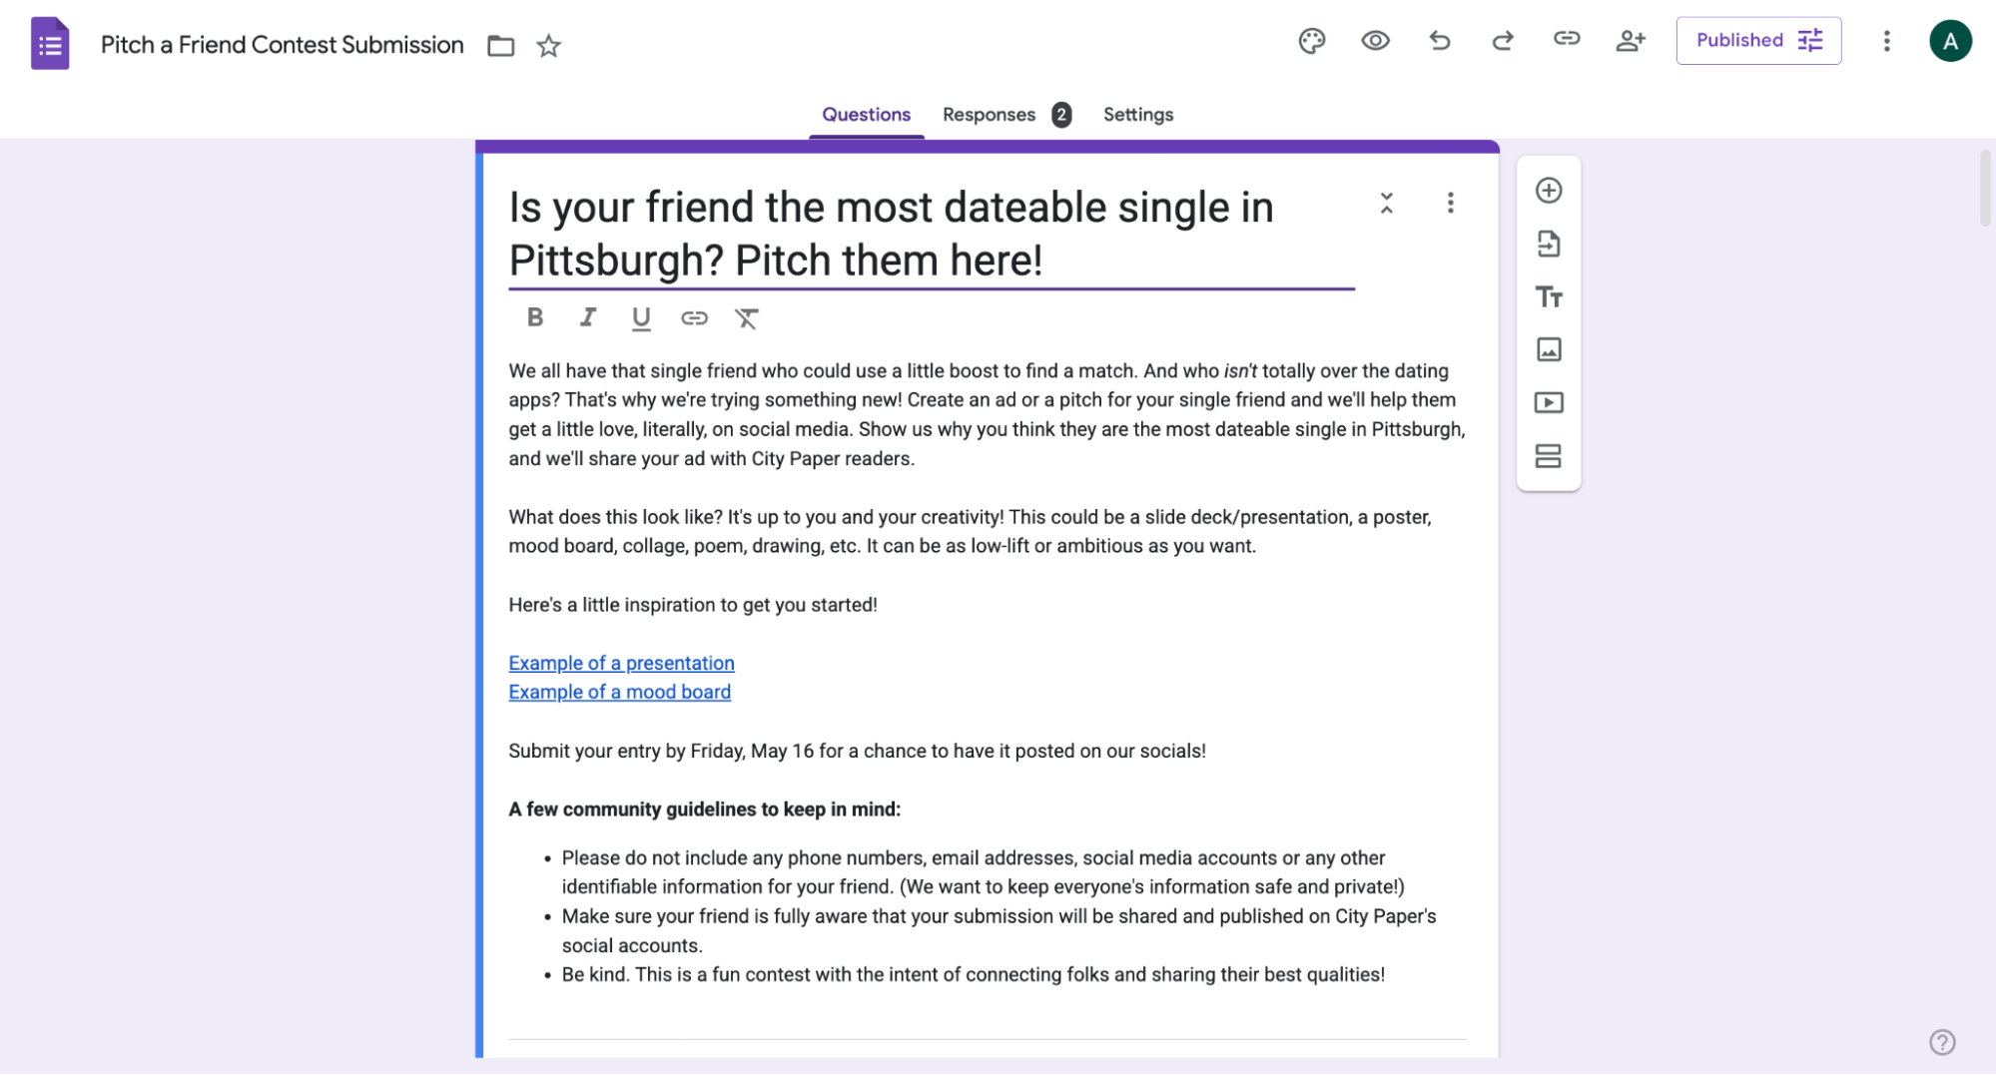Insert a video into form

pyautogui.click(x=1549, y=402)
